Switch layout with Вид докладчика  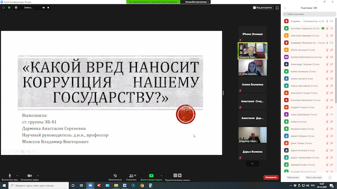(262, 8)
